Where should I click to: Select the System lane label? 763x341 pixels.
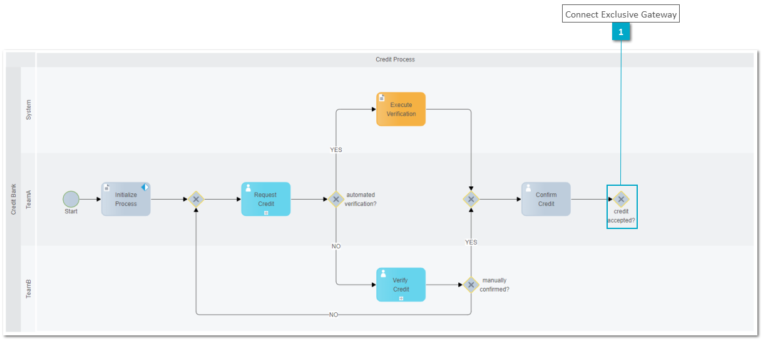click(29, 109)
